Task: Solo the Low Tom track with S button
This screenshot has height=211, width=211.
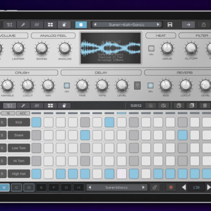Action: [x=2, y=148]
